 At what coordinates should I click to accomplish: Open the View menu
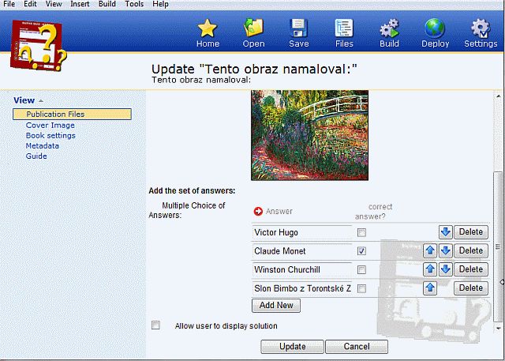(53, 4)
